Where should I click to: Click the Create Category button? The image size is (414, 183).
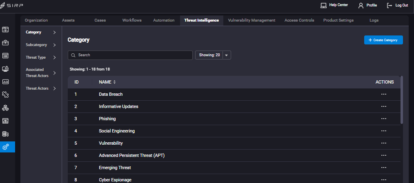[x=383, y=40]
